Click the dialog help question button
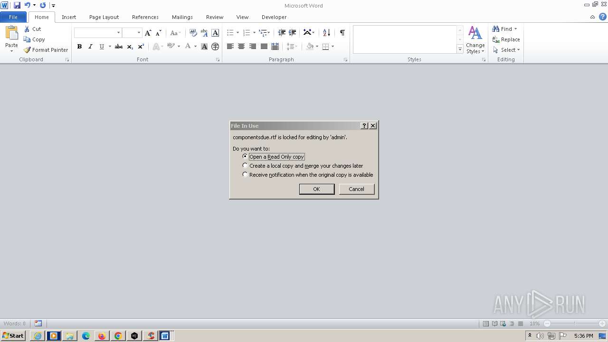Viewport: 608px width, 342px height. click(364, 126)
